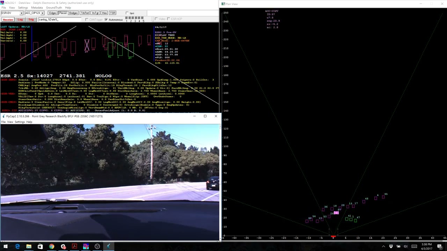Enable the Iavi checkbox
The height and width of the screenshot is (251, 447).
click(x=127, y=13)
